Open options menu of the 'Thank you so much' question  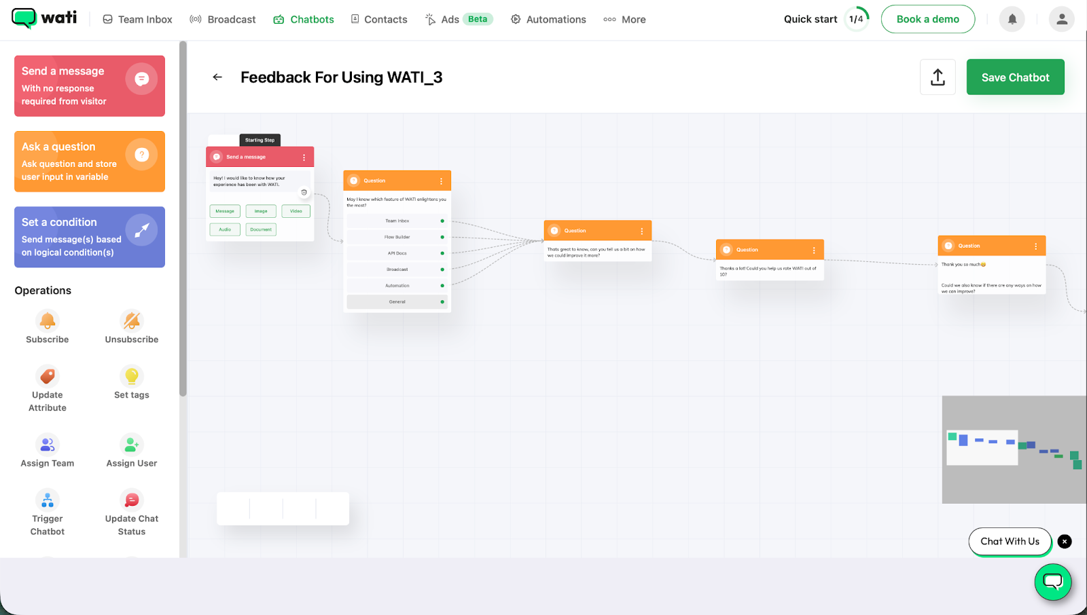coord(1035,246)
